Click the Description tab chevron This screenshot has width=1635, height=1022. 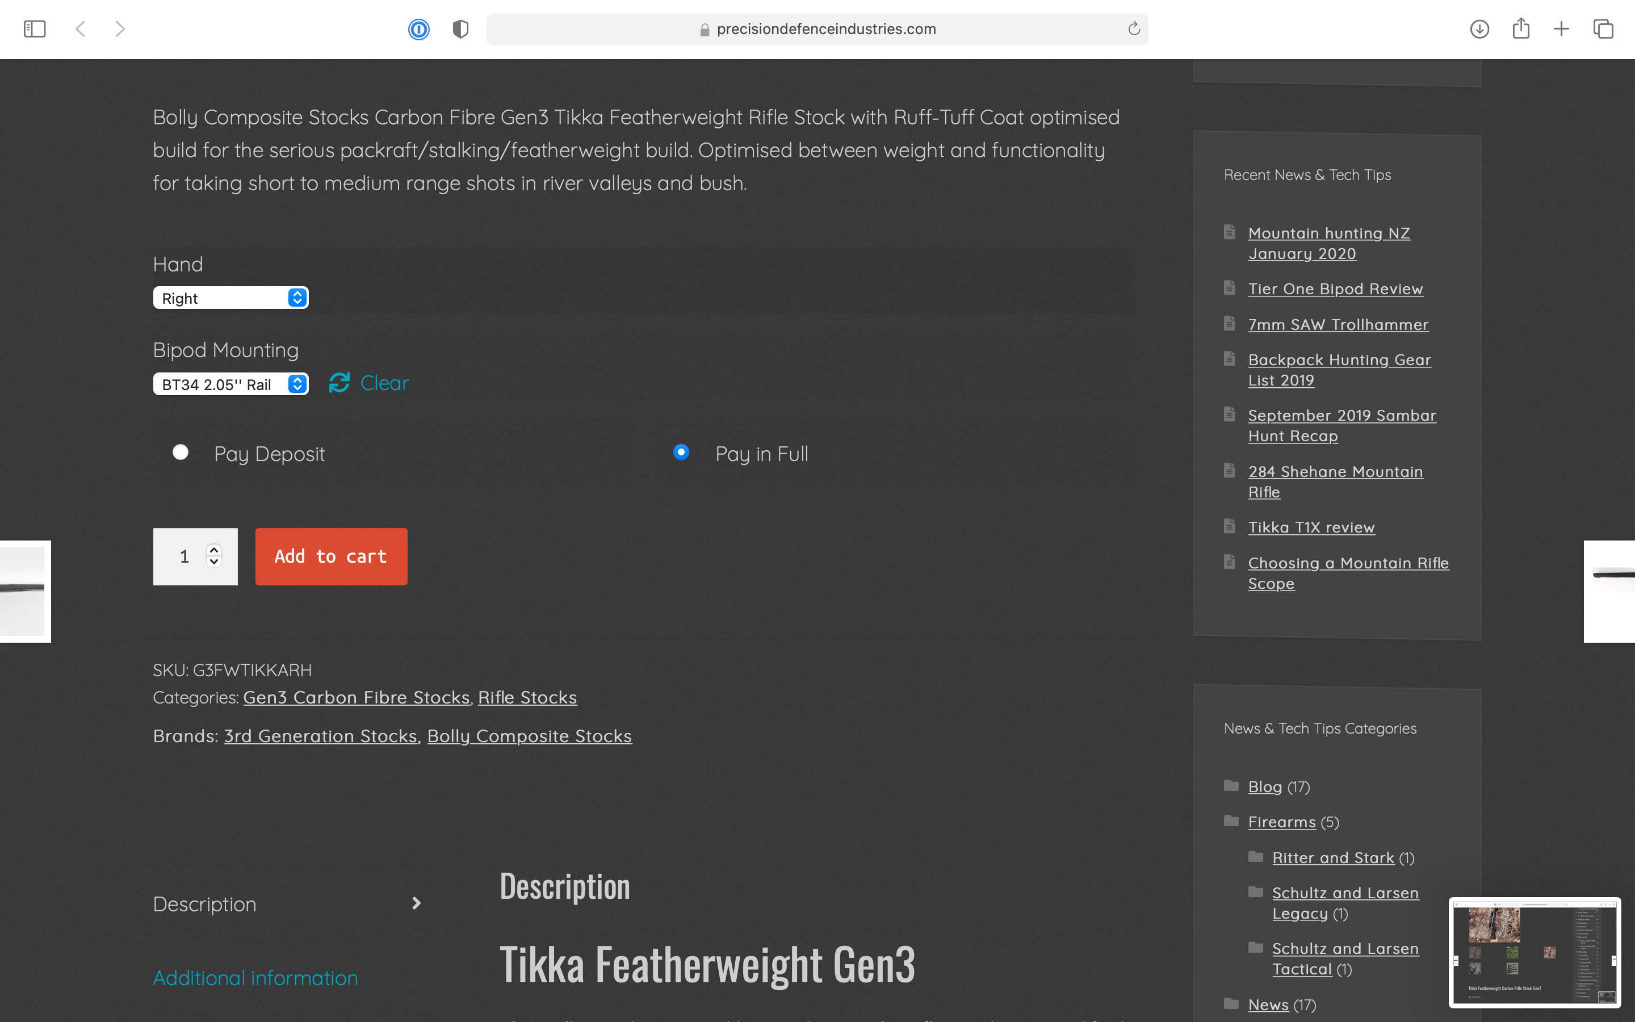click(416, 904)
